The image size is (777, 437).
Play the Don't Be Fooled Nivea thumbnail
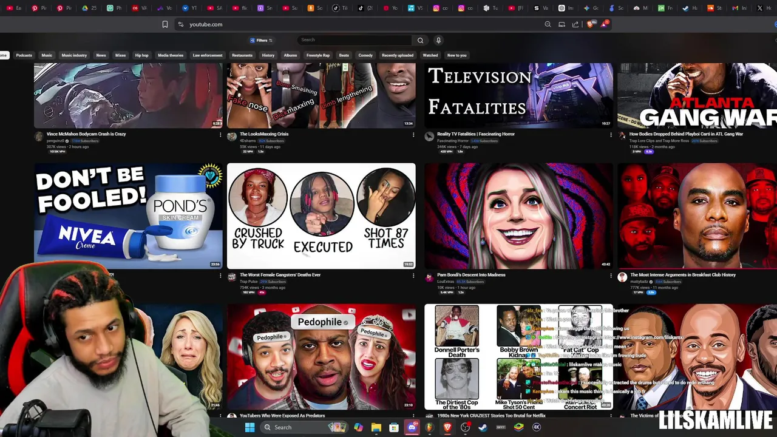point(128,215)
